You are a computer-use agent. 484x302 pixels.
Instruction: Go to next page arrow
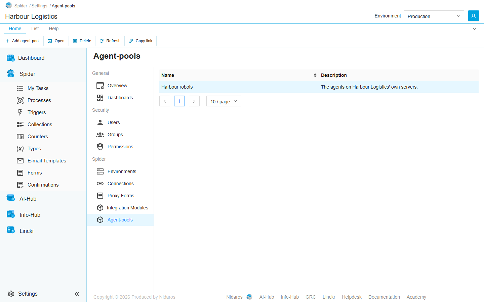coord(194,101)
